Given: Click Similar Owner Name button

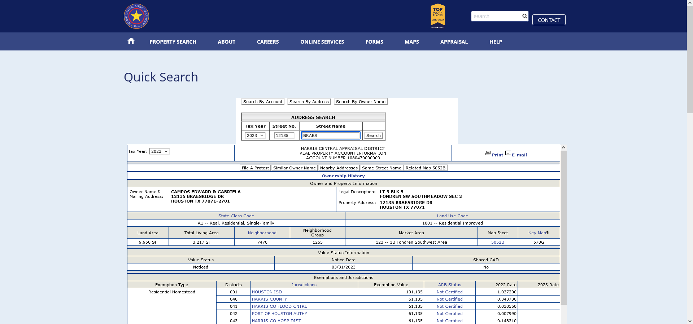Looking at the screenshot, I should [295, 168].
